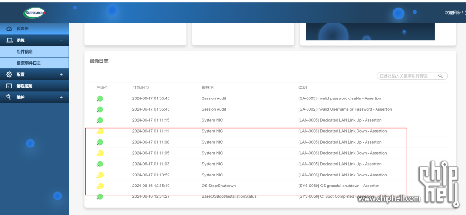466x215 pixels.
Task: Sort by the 传感器 column header
Action: click(x=208, y=88)
